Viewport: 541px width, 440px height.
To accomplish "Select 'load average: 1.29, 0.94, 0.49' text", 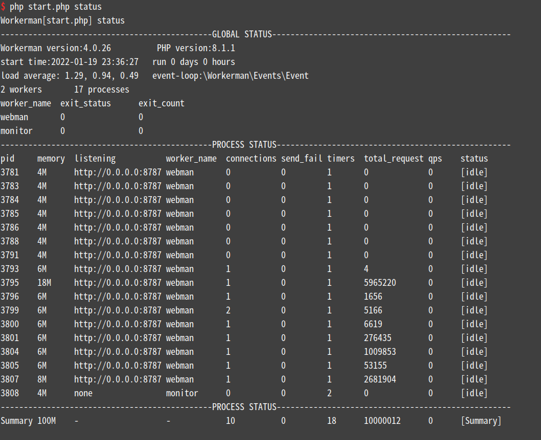I will click(x=70, y=76).
